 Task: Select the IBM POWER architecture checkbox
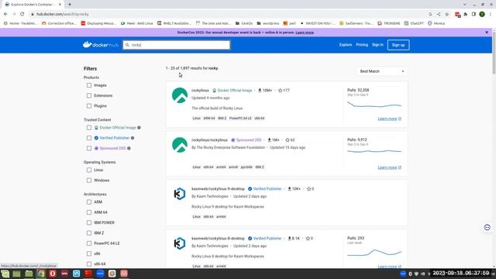(x=89, y=222)
